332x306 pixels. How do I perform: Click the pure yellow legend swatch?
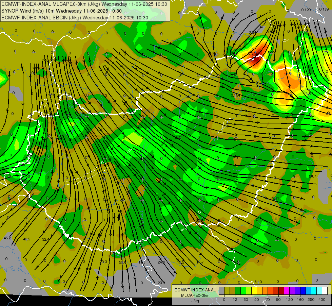click(x=254, y=291)
